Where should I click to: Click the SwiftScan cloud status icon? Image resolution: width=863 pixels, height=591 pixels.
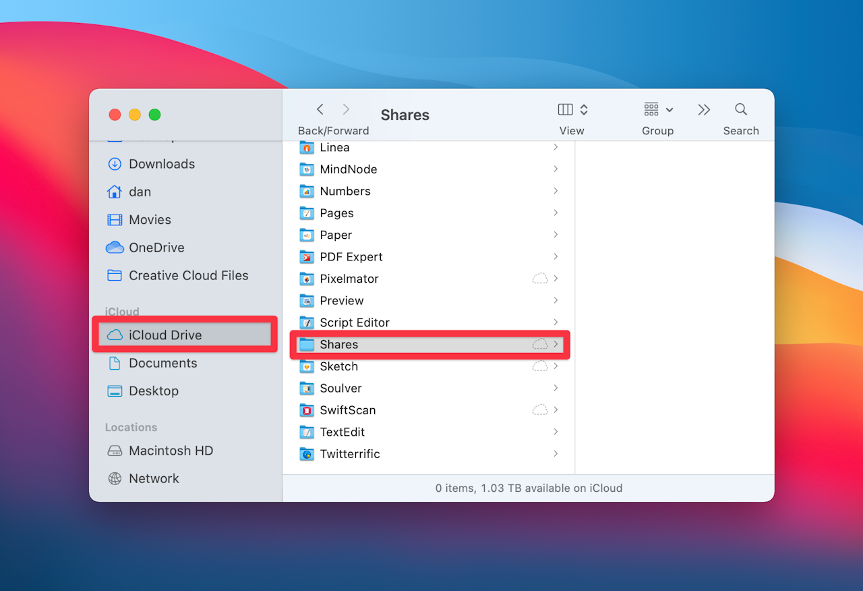pos(540,410)
